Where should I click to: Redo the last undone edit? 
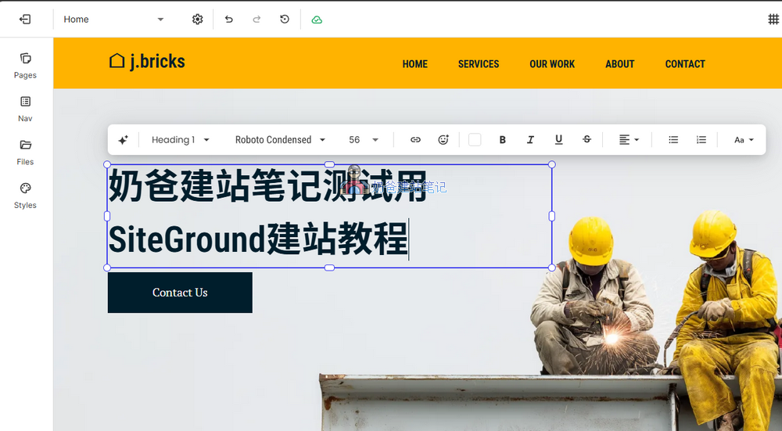[x=256, y=20]
